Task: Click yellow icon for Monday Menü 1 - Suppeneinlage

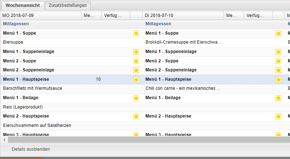Action: pyautogui.click(x=136, y=52)
